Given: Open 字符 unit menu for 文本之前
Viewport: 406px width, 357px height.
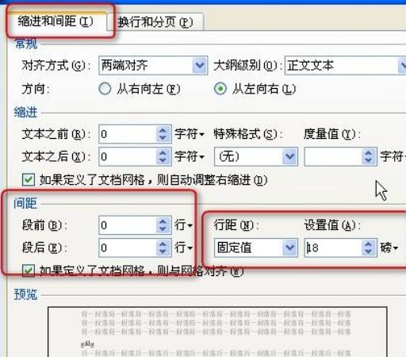Looking at the screenshot, I should click(190, 134).
